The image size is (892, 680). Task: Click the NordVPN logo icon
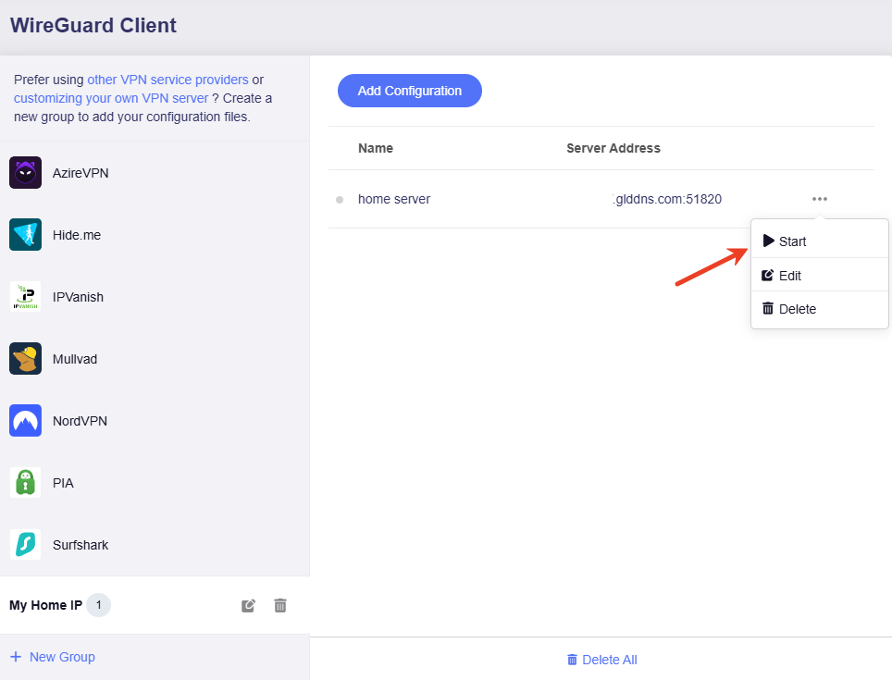pos(26,420)
